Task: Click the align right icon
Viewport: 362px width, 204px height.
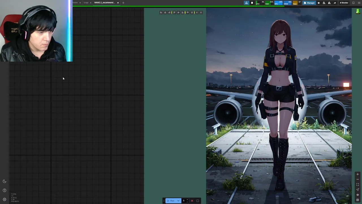Action: (169, 12)
